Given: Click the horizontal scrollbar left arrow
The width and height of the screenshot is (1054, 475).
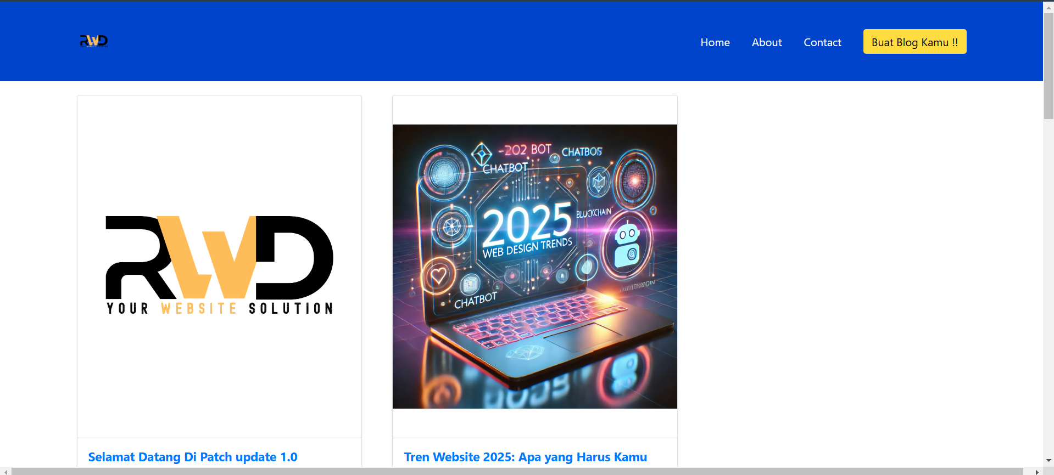Looking at the screenshot, I should click(x=5, y=472).
